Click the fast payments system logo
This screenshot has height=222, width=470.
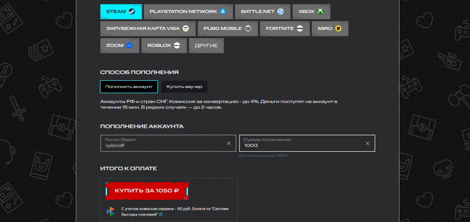coord(110,211)
